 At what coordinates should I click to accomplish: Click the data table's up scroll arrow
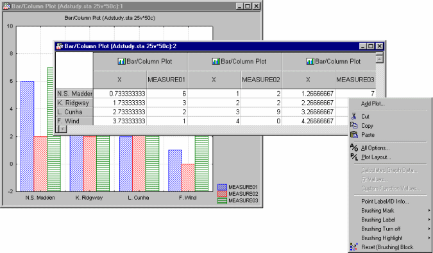[x=379, y=59]
